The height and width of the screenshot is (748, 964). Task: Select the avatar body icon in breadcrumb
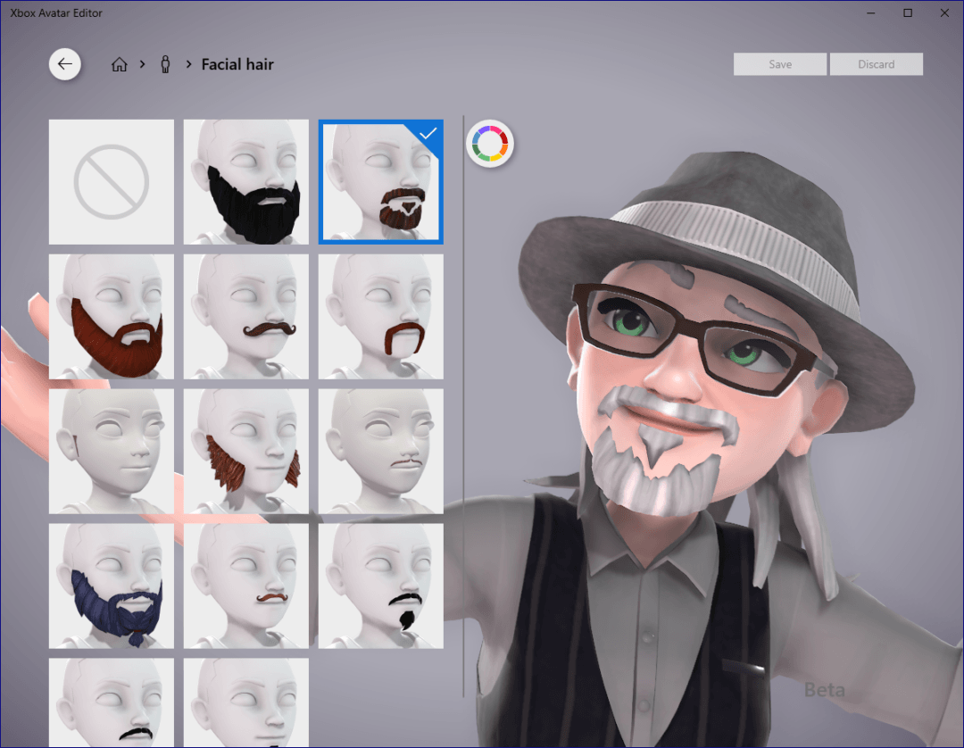(x=165, y=64)
